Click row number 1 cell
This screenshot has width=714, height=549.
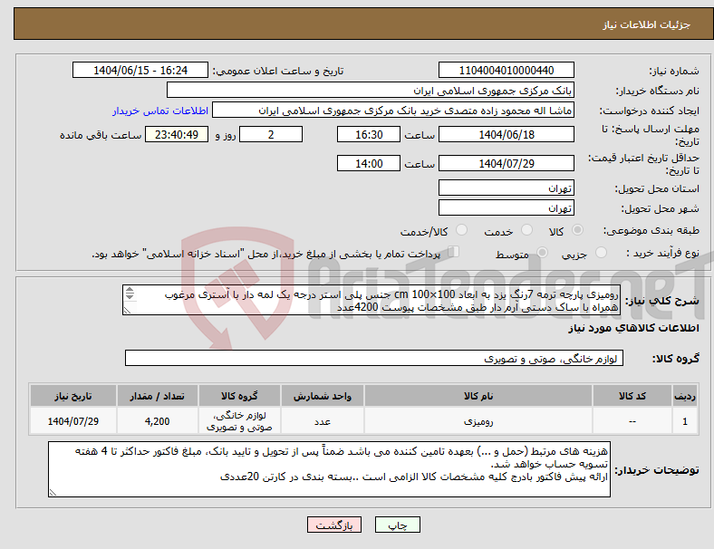pyautogui.click(x=684, y=421)
